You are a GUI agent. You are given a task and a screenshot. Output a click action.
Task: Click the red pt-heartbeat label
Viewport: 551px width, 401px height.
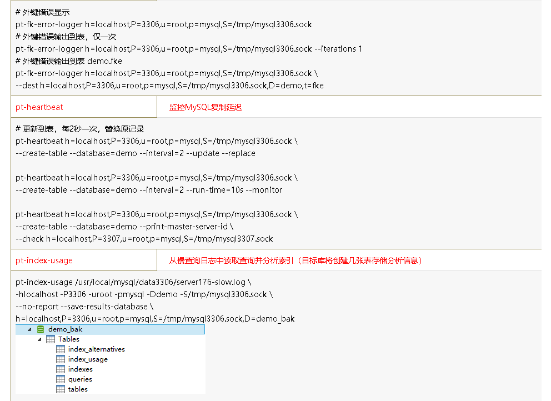pyautogui.click(x=39, y=107)
